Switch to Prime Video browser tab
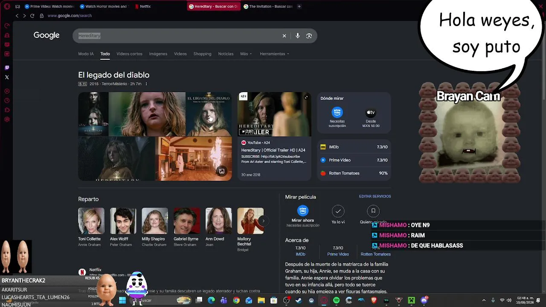 tap(49, 6)
